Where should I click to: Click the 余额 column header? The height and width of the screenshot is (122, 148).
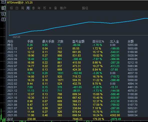[131, 41]
